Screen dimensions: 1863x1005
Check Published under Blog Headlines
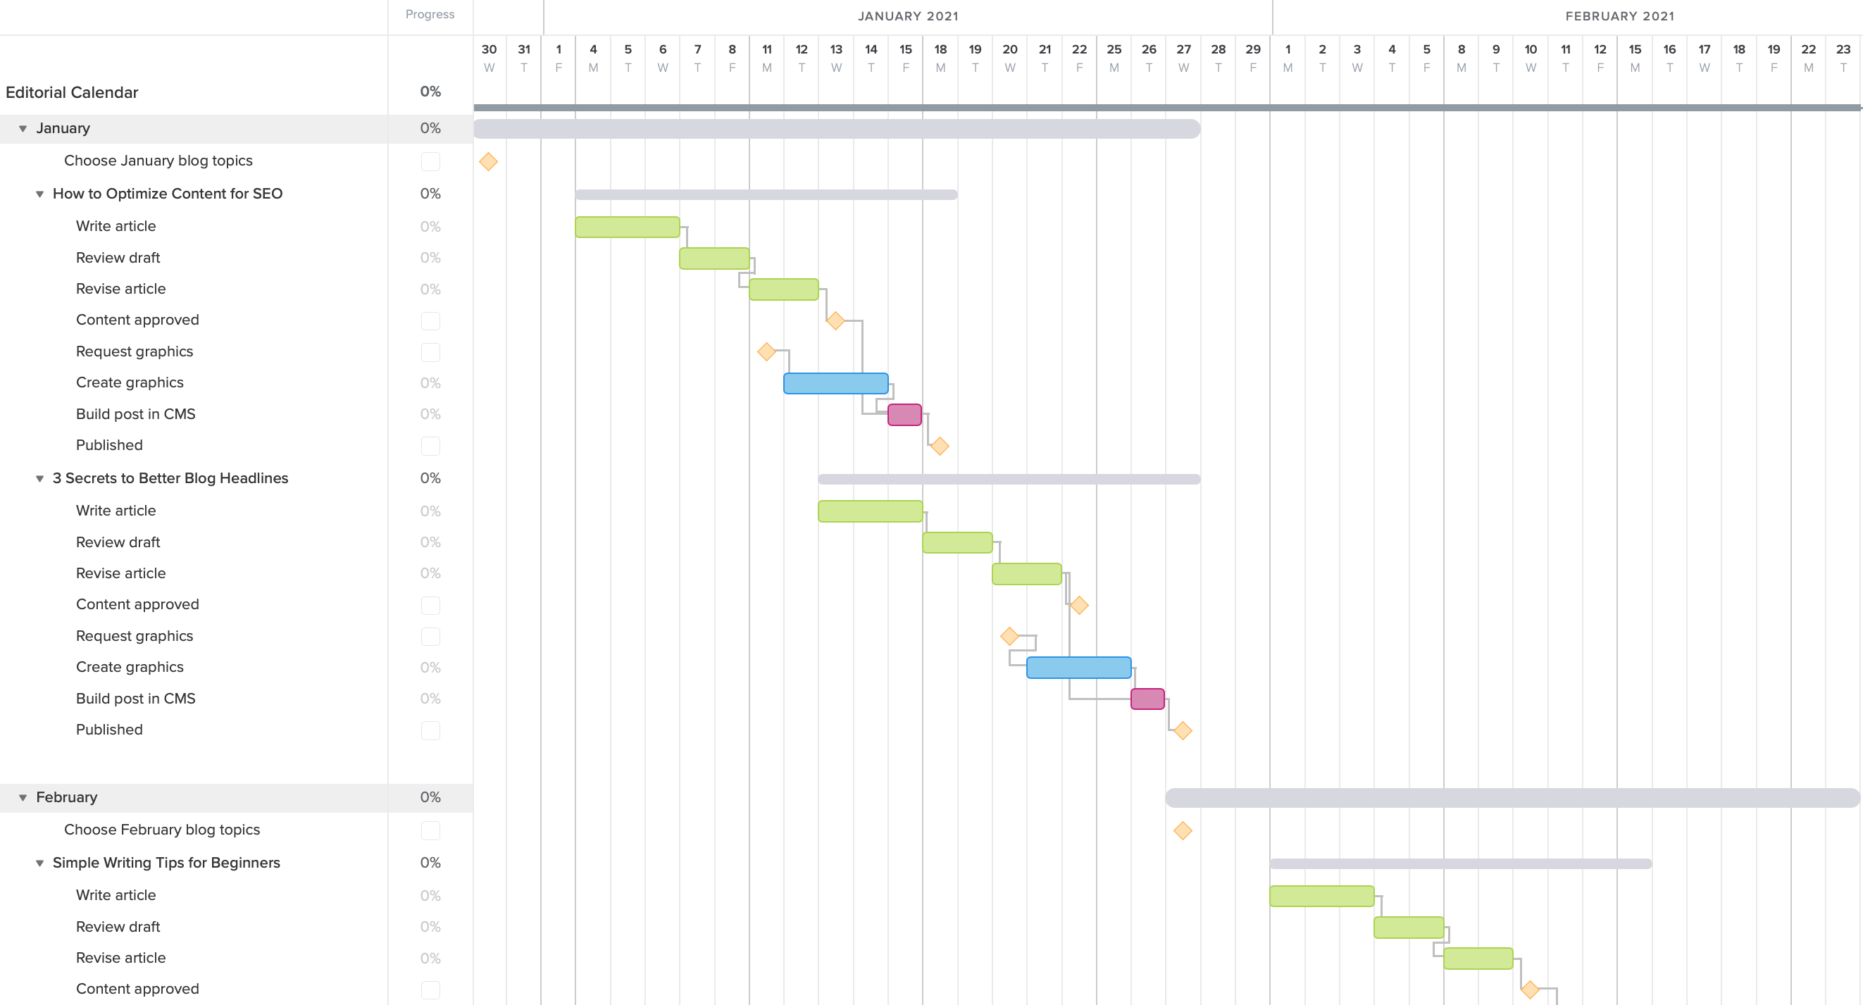(x=430, y=730)
